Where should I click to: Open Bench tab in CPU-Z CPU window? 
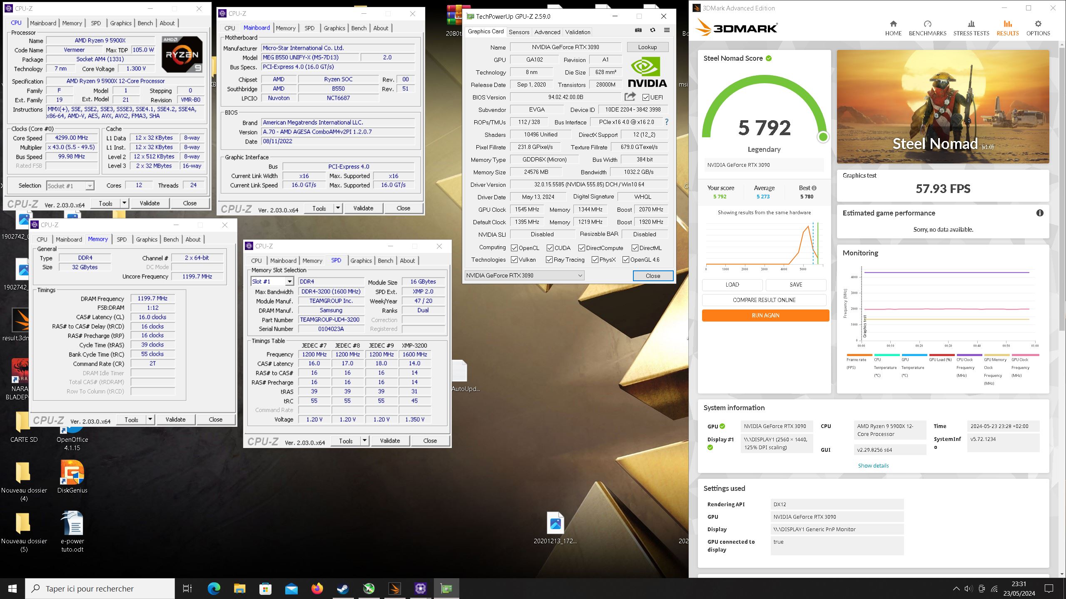[145, 23]
